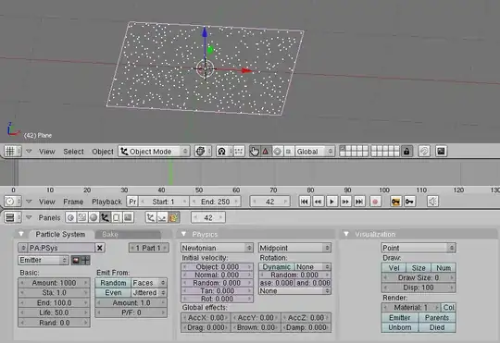Toggle the Died render option
The height and width of the screenshot is (343, 500).
point(437,327)
